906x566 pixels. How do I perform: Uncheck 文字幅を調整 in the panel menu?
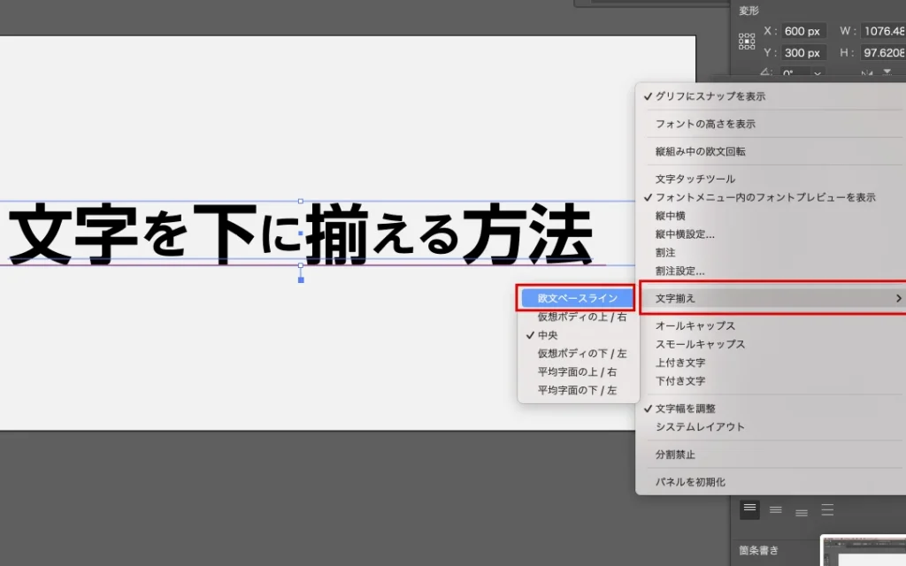685,409
